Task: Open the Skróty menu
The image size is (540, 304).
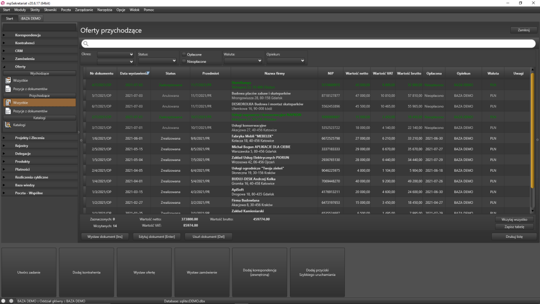Action: (x=35, y=10)
